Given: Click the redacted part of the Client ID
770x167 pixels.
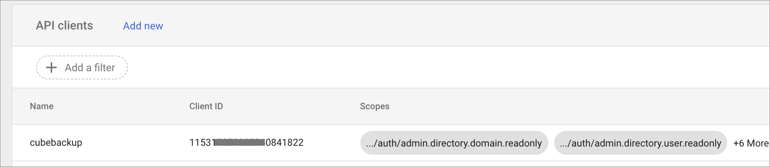Looking at the screenshot, I should tap(240, 142).
